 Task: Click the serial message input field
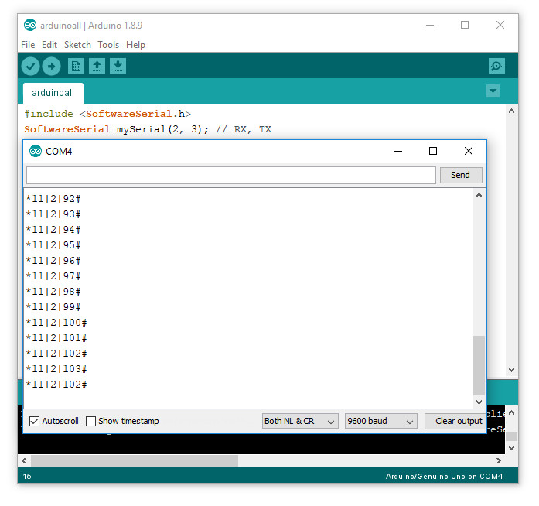coord(231,175)
